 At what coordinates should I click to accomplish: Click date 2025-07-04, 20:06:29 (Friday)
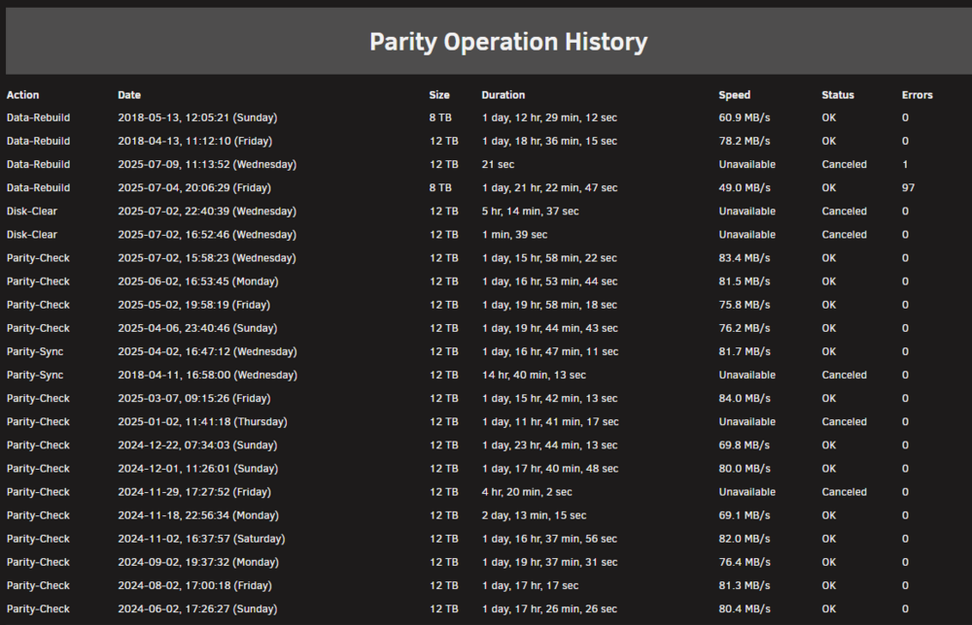coord(194,188)
